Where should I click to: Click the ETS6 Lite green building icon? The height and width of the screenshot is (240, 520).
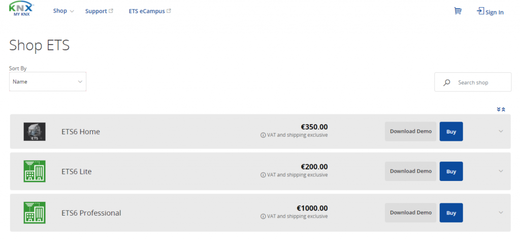tap(35, 171)
